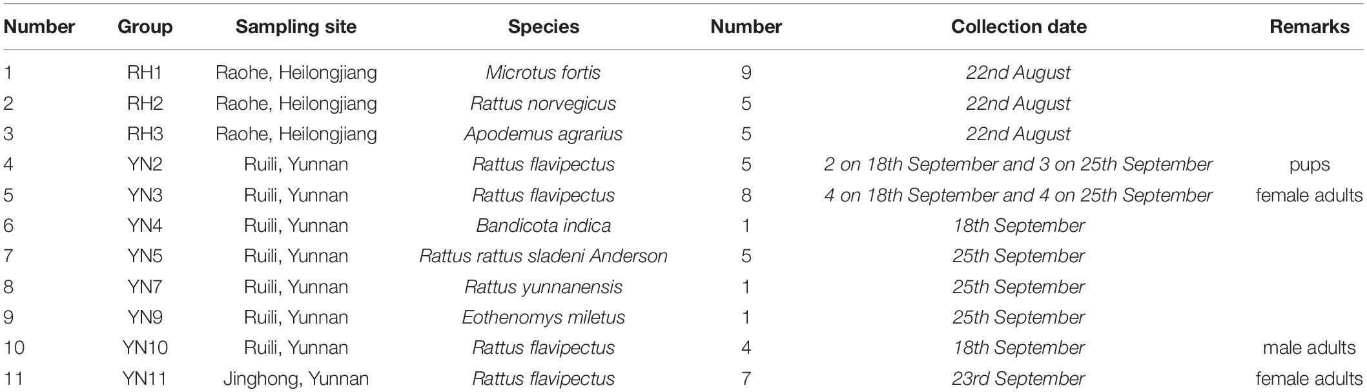This screenshot has height=392, width=1367.
Task: Click group cell RH1
Action: pyautogui.click(x=145, y=72)
